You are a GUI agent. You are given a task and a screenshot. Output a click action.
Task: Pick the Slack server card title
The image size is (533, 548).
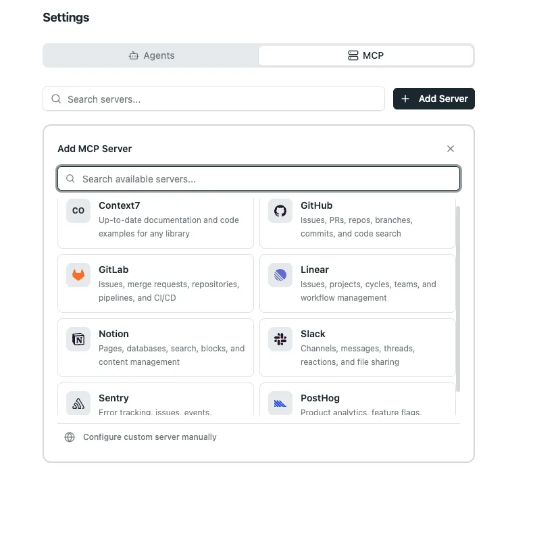click(x=313, y=334)
